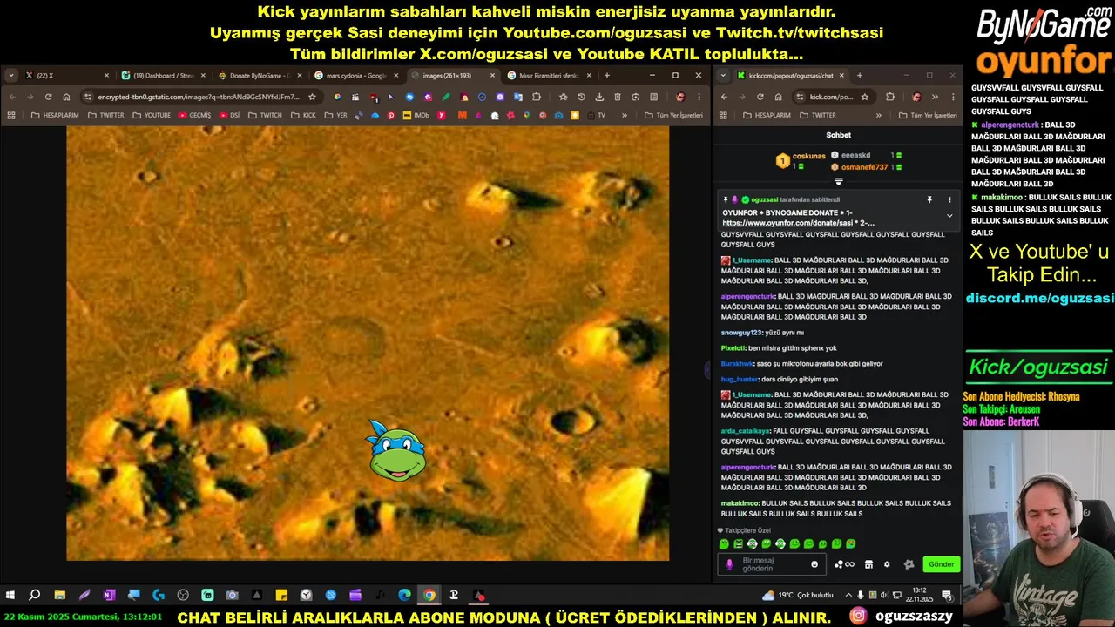
Task: Open GEÇMİŞ bookmark
Action: coord(195,115)
